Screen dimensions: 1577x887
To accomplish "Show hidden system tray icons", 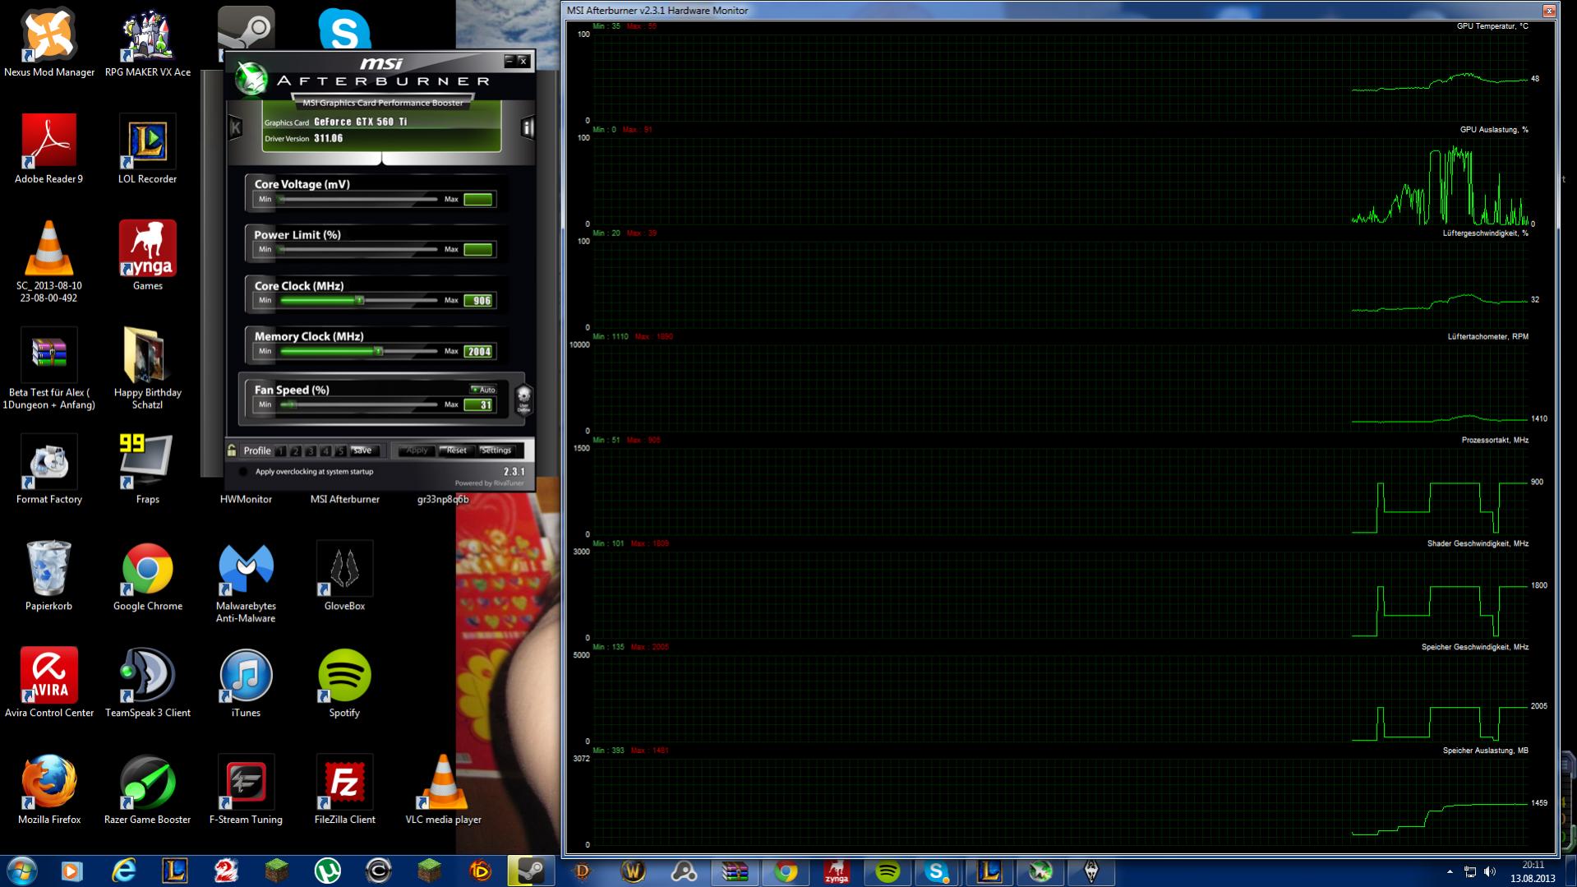I will coord(1450,871).
